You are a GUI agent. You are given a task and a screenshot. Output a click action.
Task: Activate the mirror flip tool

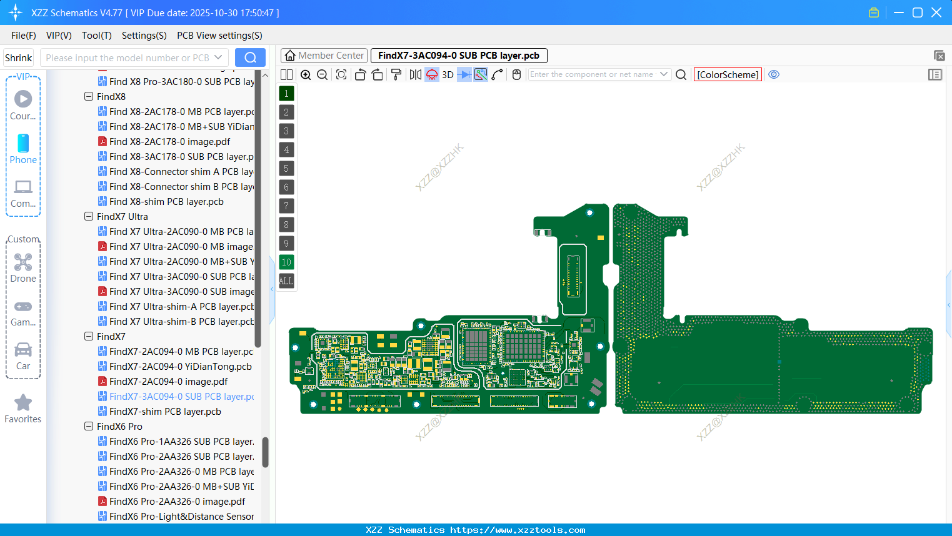(414, 74)
